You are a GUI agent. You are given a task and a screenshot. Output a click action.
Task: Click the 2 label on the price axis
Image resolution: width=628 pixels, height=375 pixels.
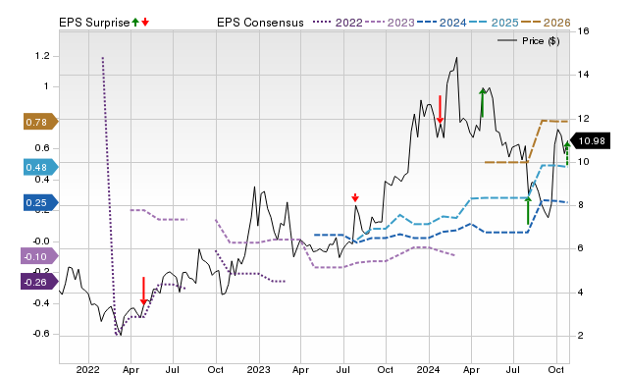580,336
